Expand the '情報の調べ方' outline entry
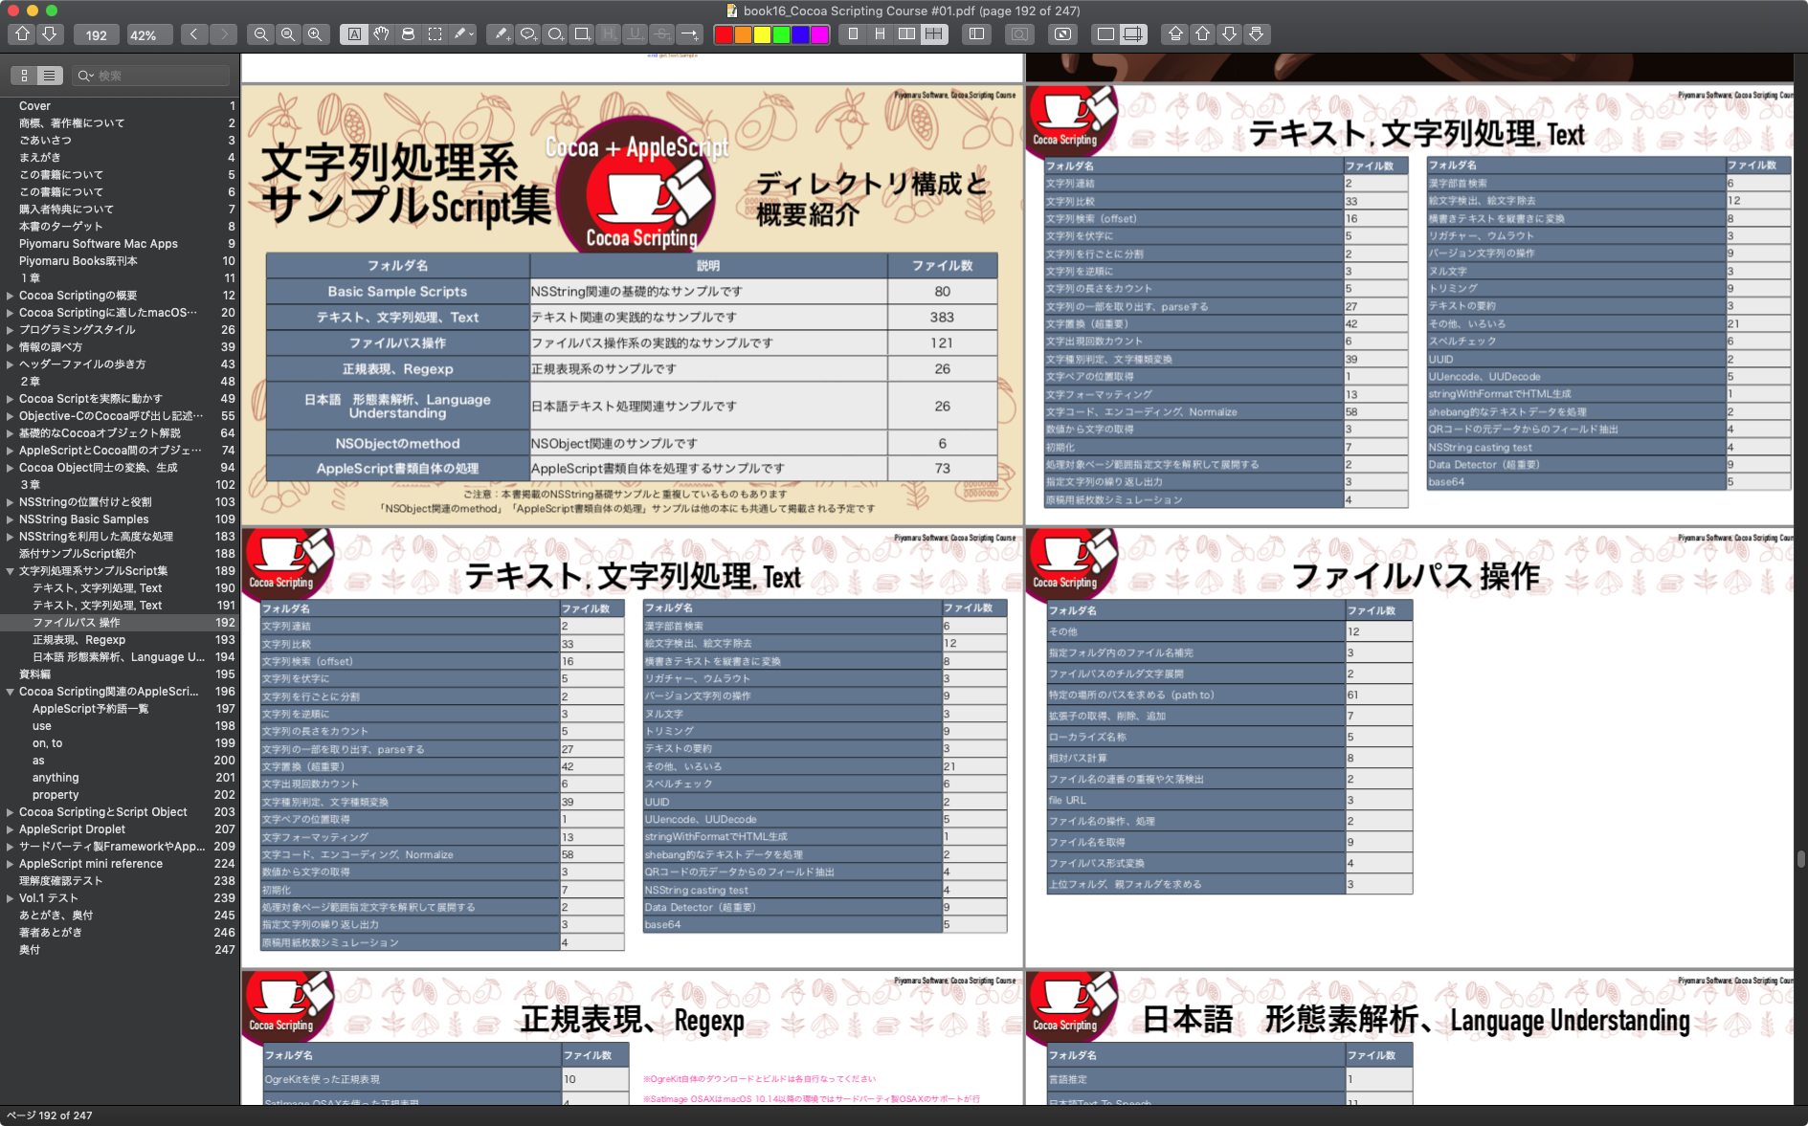 pos(10,347)
